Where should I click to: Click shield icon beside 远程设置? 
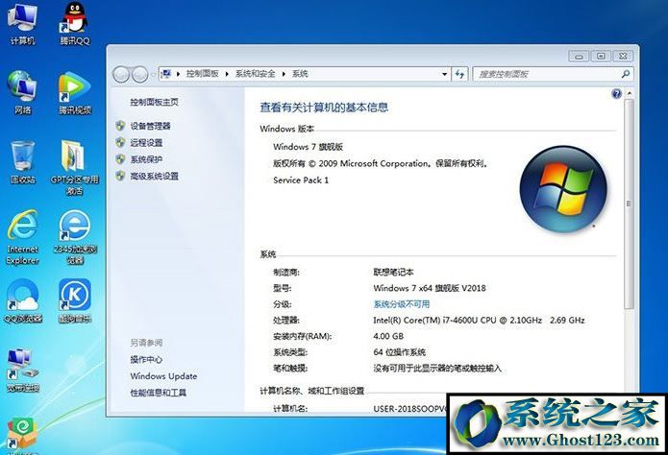pos(120,142)
